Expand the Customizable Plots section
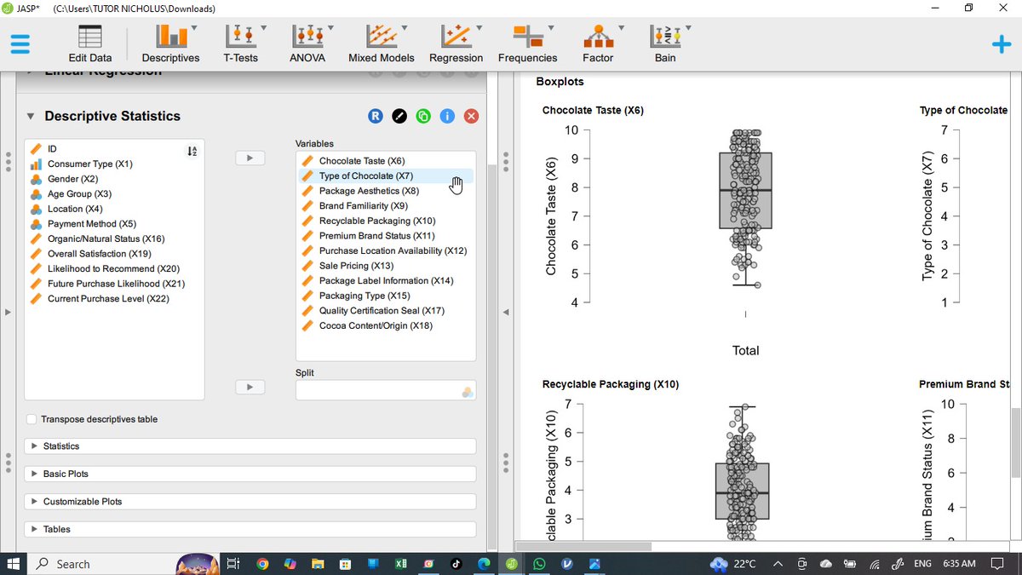This screenshot has width=1022, height=575. [250, 502]
